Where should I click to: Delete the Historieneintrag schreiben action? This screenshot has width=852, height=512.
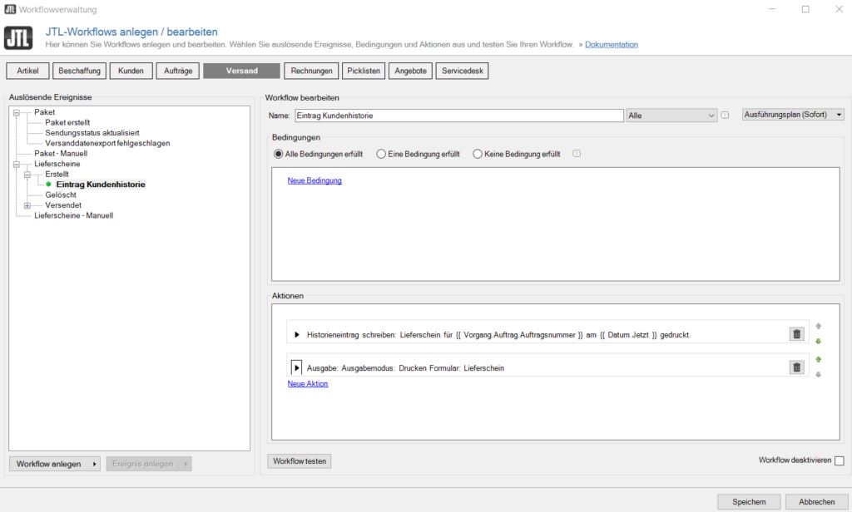coord(796,333)
